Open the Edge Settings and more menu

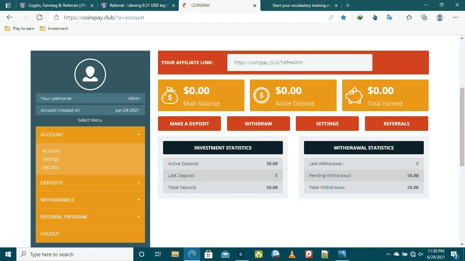coord(455,17)
